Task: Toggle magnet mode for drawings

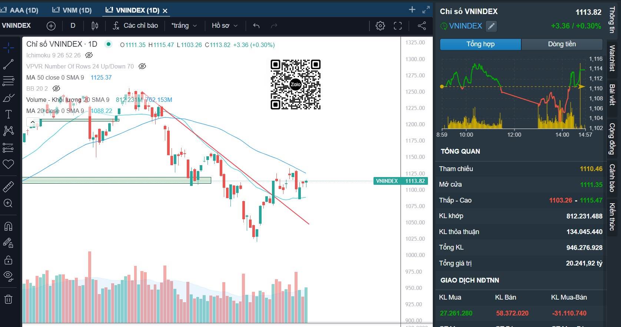Action: (8, 226)
